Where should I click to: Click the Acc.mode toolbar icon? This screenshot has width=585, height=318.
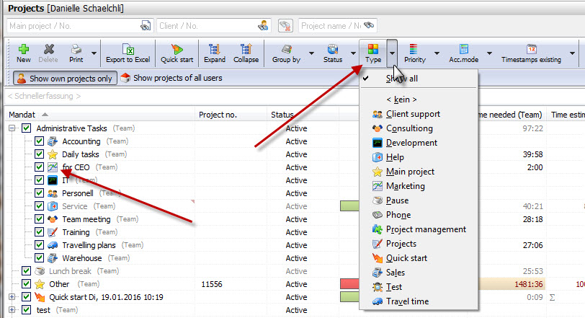pos(464,49)
